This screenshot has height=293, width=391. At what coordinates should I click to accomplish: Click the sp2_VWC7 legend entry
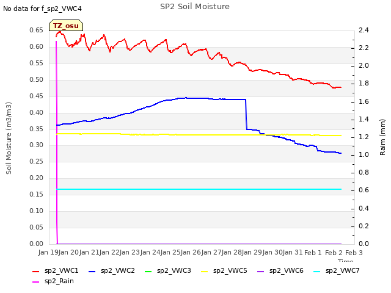pyautogui.click(x=337, y=270)
